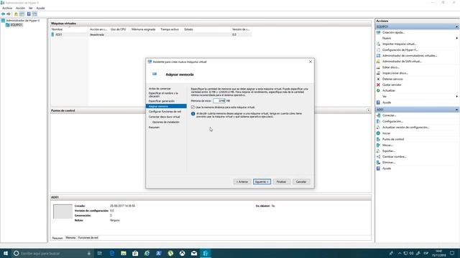Viewport: 460px width, 258px height.
Task: Collapse the Puntos de control panel
Action: pyautogui.click(x=369, y=110)
